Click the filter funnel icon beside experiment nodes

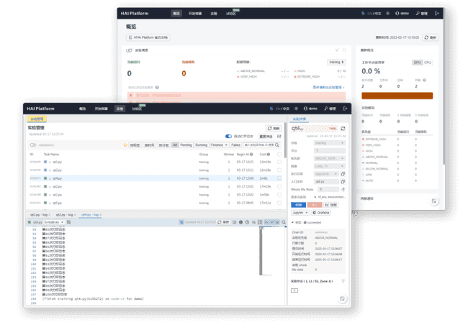[343, 281]
